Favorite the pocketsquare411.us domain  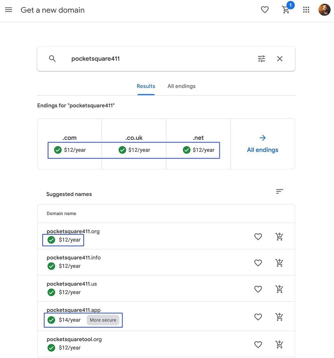258,289
